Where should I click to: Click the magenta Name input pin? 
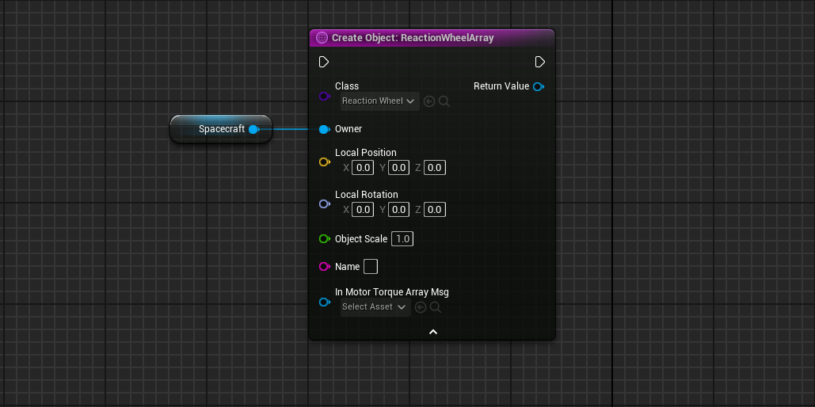pyautogui.click(x=323, y=267)
